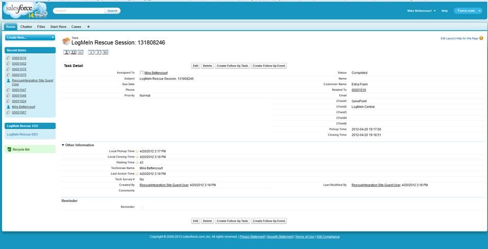488x249 pixels.
Task: Click the case icon next to 00001067
Action: pos(8,112)
